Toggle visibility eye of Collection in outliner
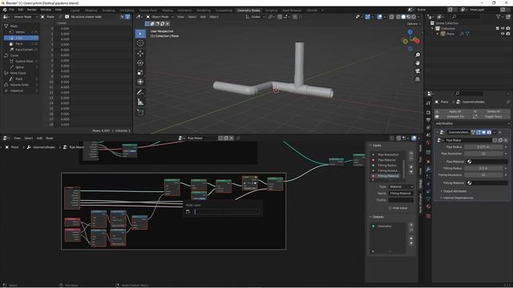 (503, 29)
